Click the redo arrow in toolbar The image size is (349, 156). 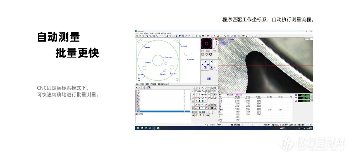coord(163,36)
